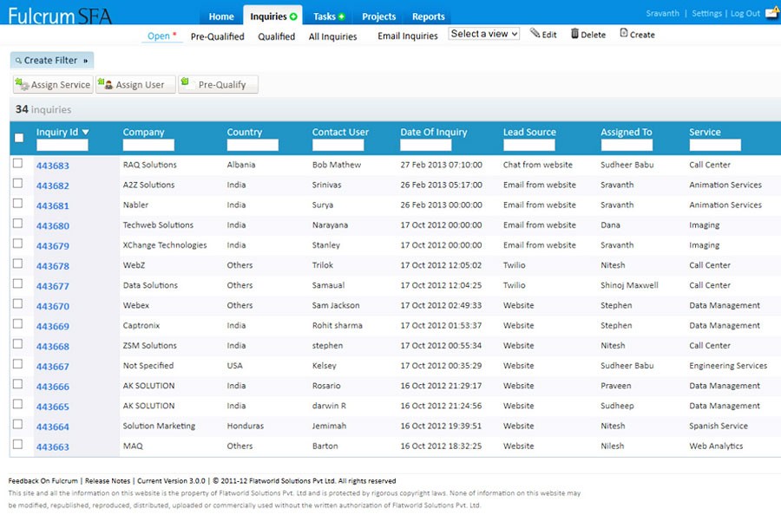The height and width of the screenshot is (521, 781).
Task: Open the mail notification icon beside Log Out
Action: (x=771, y=13)
